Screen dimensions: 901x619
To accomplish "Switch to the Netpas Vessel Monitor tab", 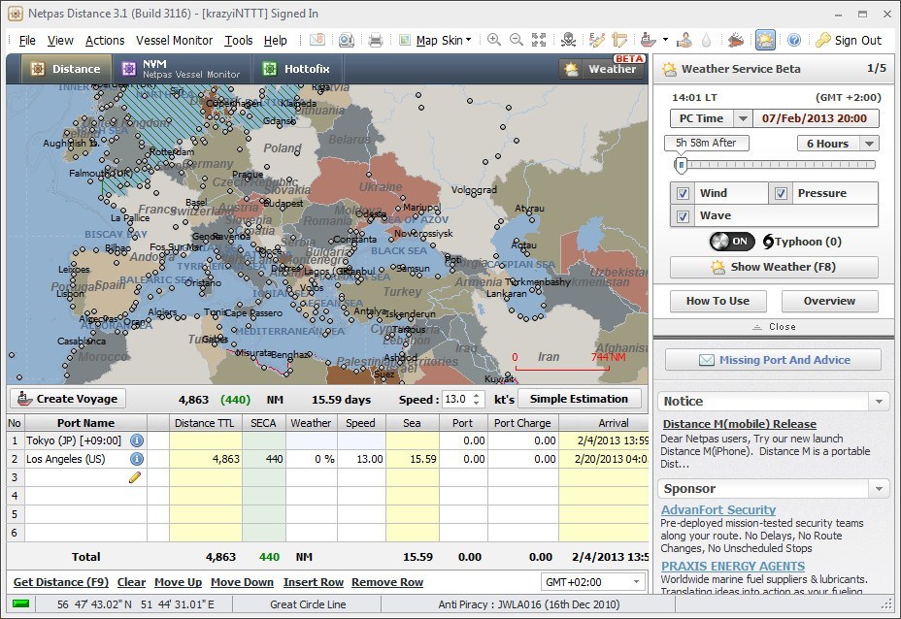I will click(x=182, y=69).
